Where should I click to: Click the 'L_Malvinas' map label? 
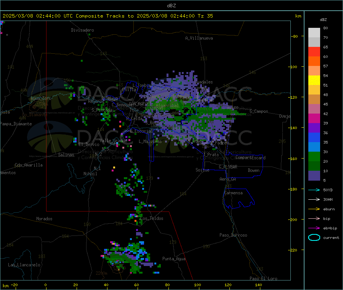[x=150, y=141]
